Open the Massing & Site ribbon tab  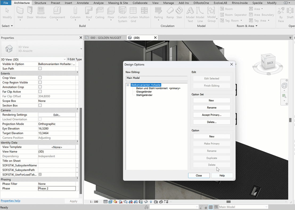coord(118,3)
